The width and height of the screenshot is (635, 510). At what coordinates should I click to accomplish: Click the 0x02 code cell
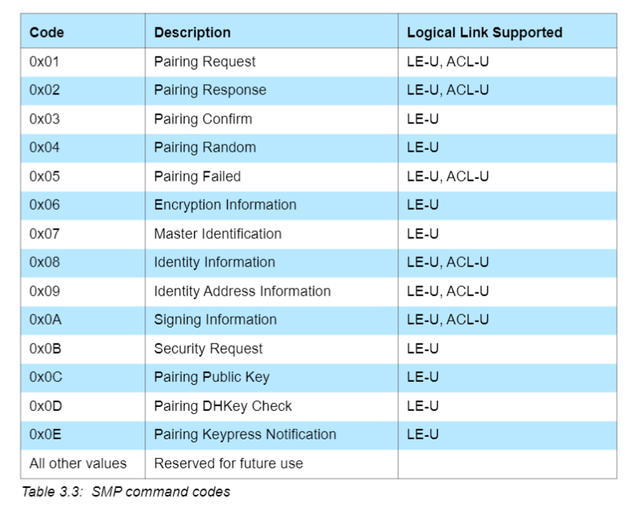pos(45,90)
